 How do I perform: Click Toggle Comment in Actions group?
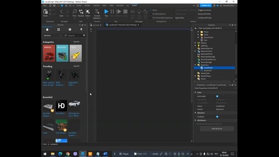point(204,10)
